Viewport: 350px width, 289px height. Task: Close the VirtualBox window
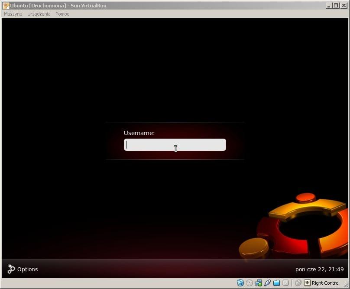(x=344, y=6)
